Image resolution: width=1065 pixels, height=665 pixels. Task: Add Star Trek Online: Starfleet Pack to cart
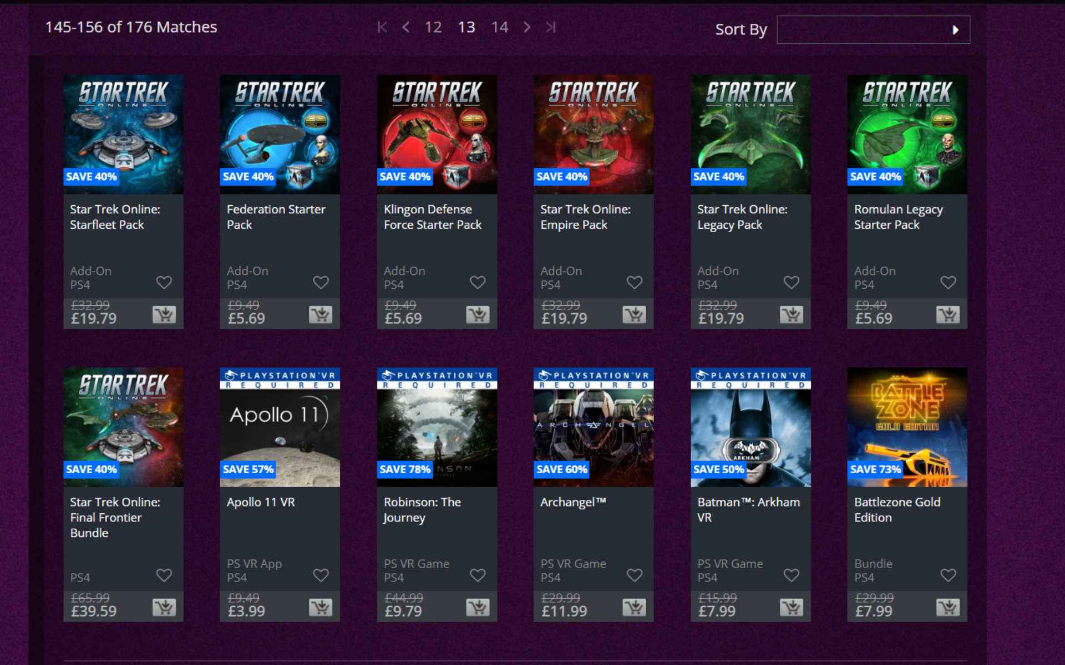(x=164, y=315)
